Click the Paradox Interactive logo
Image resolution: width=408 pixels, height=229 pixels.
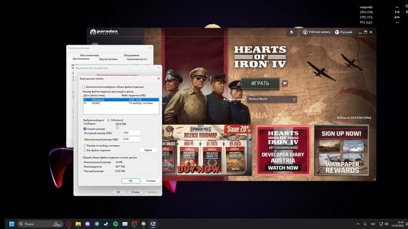tap(104, 32)
